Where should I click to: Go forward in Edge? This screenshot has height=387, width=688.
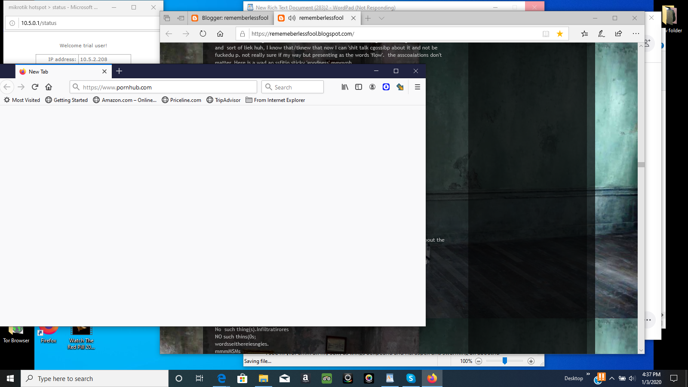tap(186, 34)
